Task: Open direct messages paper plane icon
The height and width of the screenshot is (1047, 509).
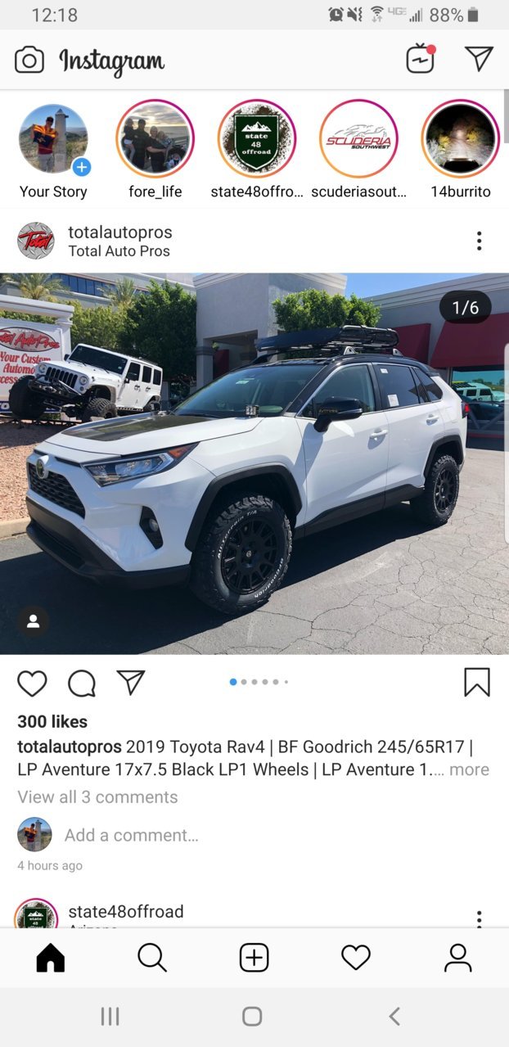Action: pyautogui.click(x=479, y=58)
